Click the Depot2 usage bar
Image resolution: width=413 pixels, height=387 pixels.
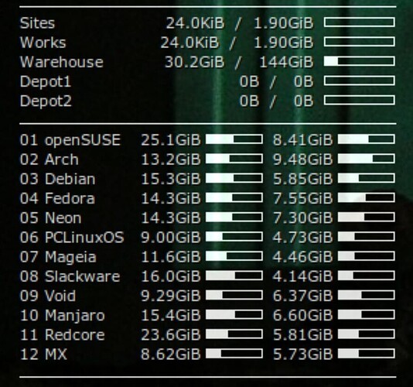click(360, 100)
